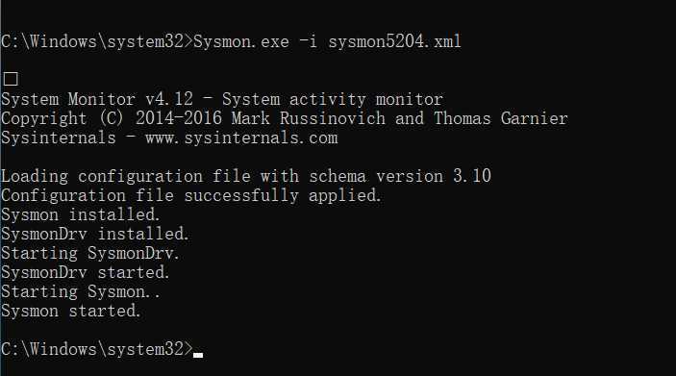676x376 pixels.
Task: Click the Sysmon started line
Action: 71,311
